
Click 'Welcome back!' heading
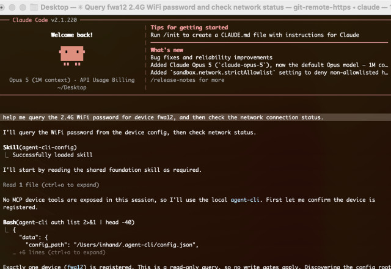tap(72, 35)
